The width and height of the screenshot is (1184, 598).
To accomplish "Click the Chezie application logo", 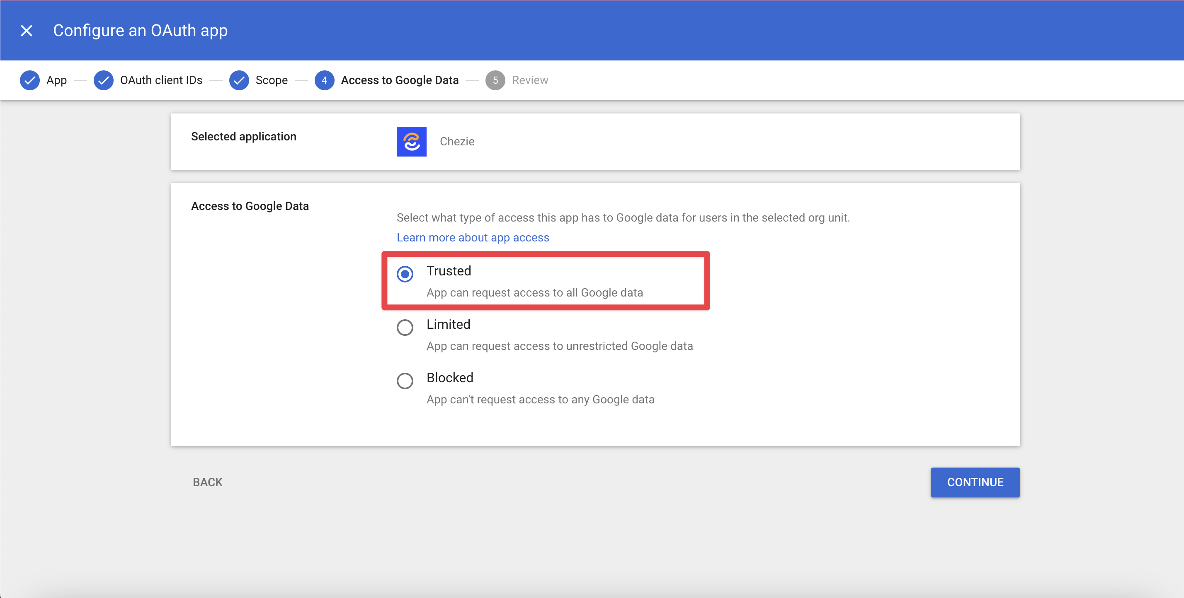I will (411, 142).
